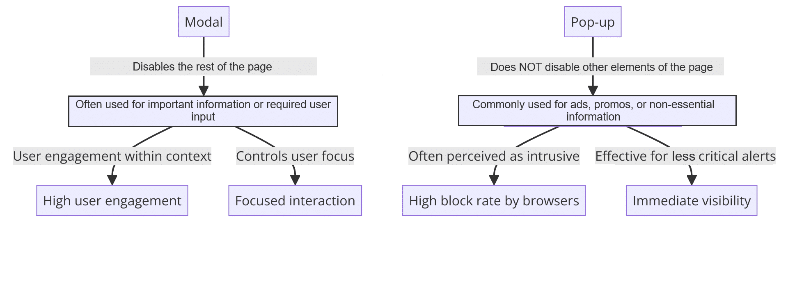The height and width of the screenshot is (291, 788).
Task: Click 'Often perceived as intrusive' label
Action: coord(494,156)
